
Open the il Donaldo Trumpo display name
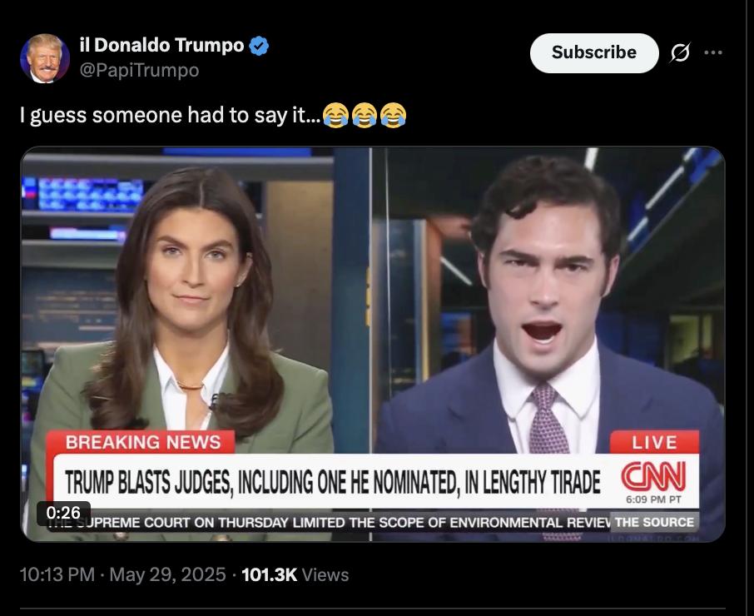162,45
